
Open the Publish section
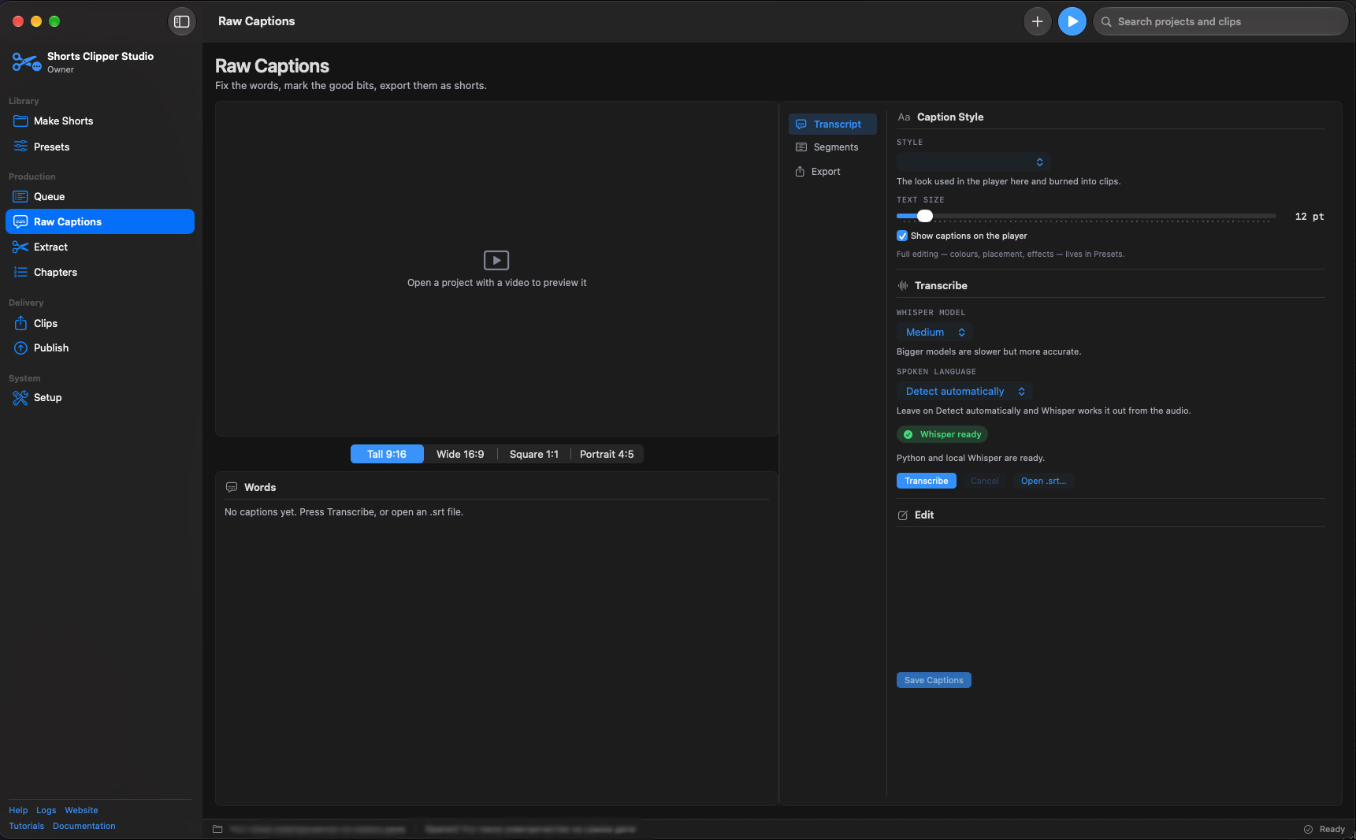point(100,348)
